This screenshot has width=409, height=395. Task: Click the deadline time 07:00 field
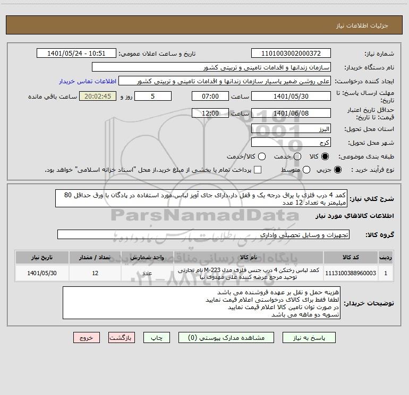[210, 96]
